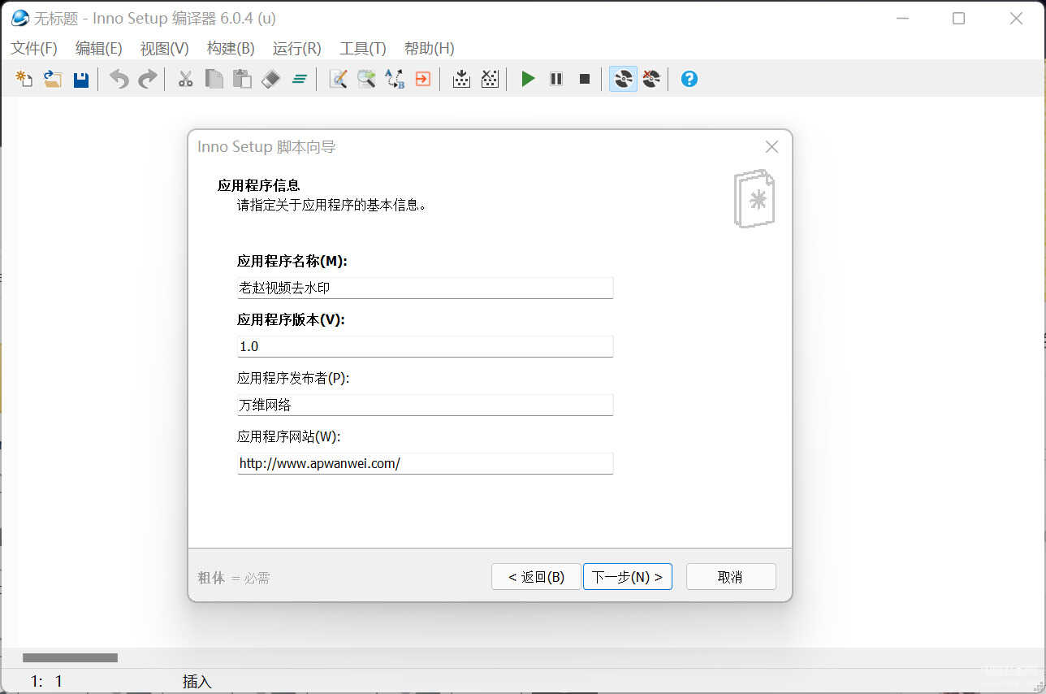Click the Compile toolbar icon
Viewport: 1046px width, 694px height.
(x=461, y=79)
